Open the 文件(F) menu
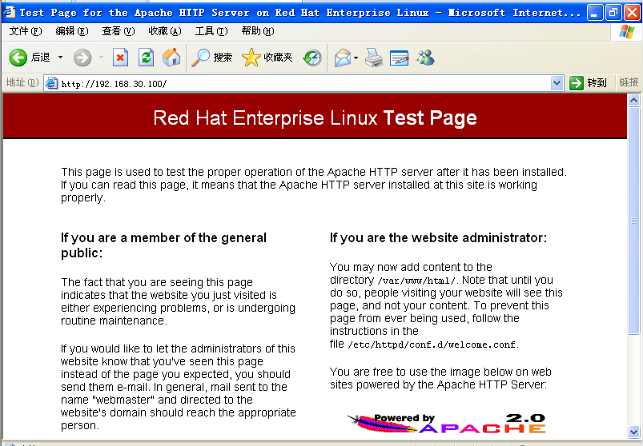Screen dimensions: 643x446 [x=26, y=31]
